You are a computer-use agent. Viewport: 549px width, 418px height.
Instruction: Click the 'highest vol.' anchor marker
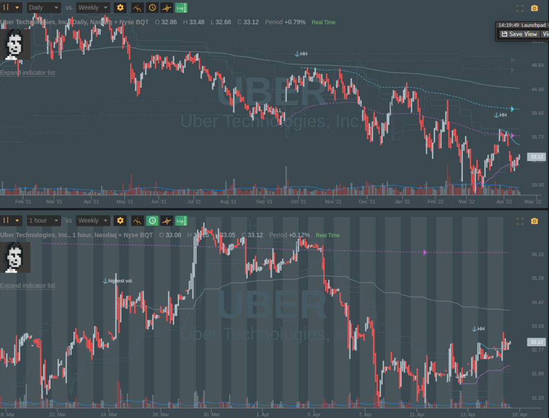117,281
